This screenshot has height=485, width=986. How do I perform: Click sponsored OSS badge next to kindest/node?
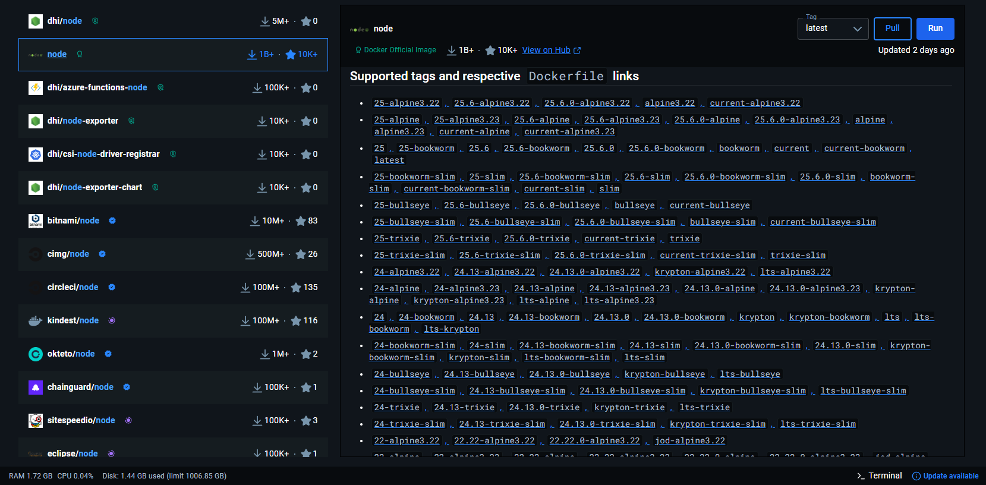pos(112,320)
